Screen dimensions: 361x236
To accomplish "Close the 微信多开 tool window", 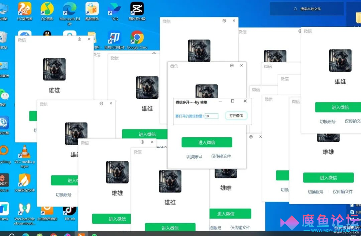I will tap(245, 101).
